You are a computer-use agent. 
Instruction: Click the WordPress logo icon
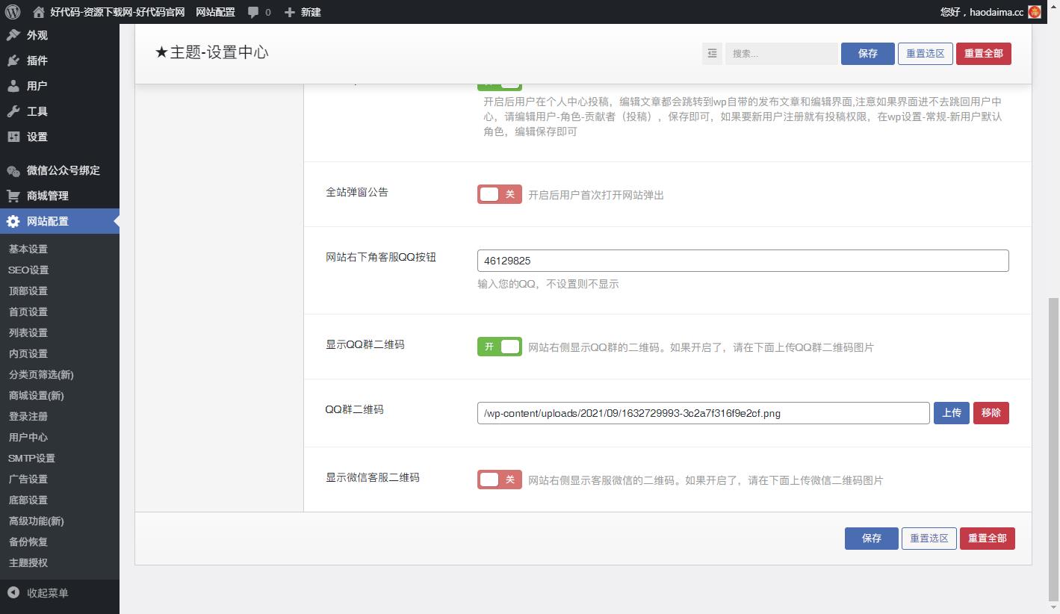12,12
